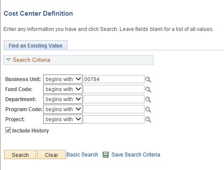Switch to Basic Search

(x=82, y=155)
